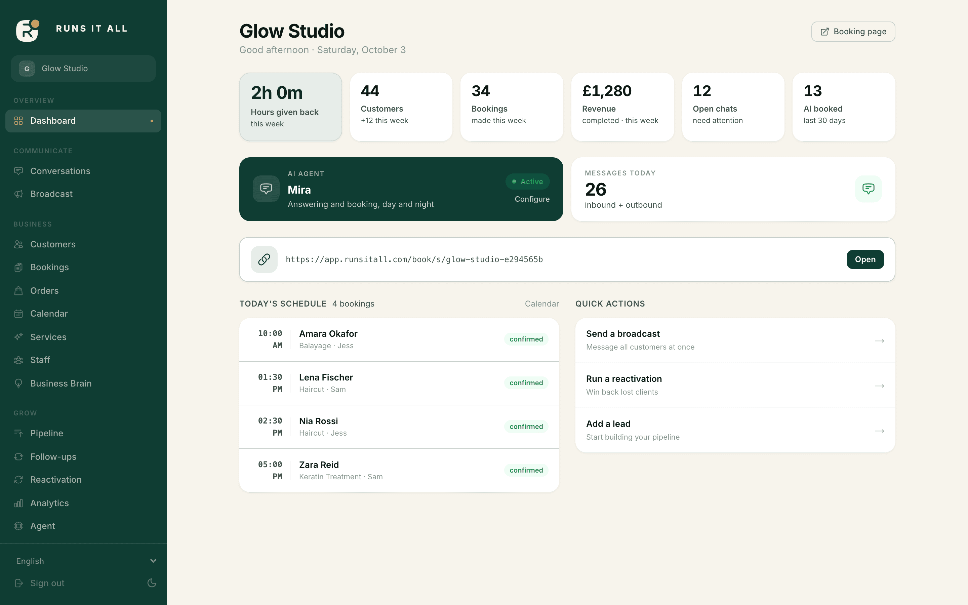
Task: Click the link chain icon beside booking URL
Action: click(x=264, y=259)
